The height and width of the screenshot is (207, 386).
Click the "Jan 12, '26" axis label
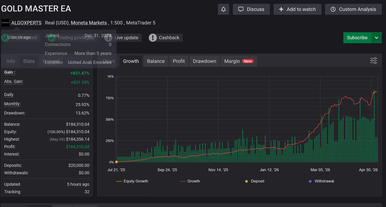click(x=269, y=170)
